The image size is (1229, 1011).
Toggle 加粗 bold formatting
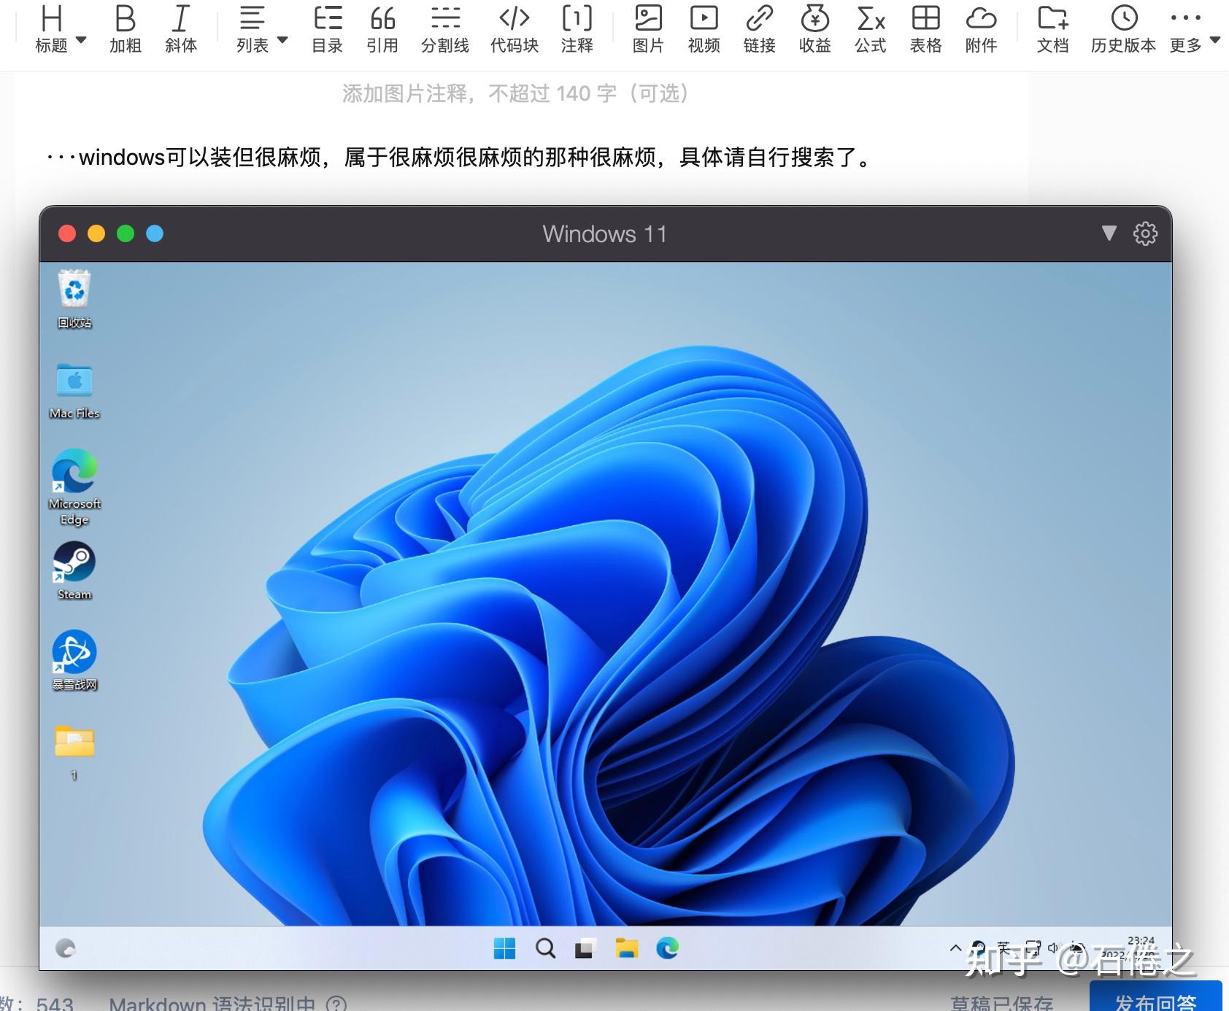(126, 29)
